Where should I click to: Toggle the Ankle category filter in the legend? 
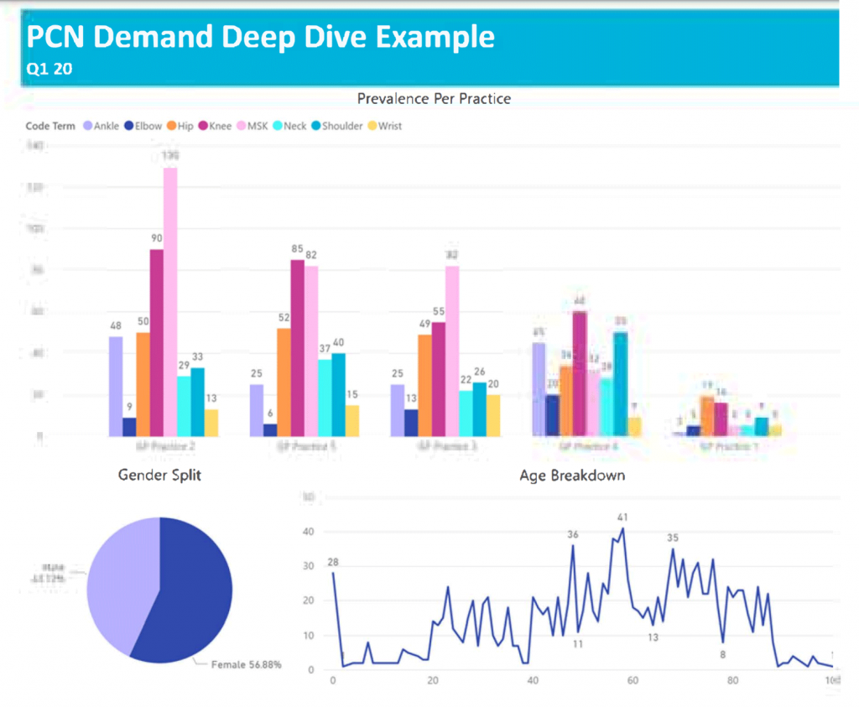click(x=96, y=126)
